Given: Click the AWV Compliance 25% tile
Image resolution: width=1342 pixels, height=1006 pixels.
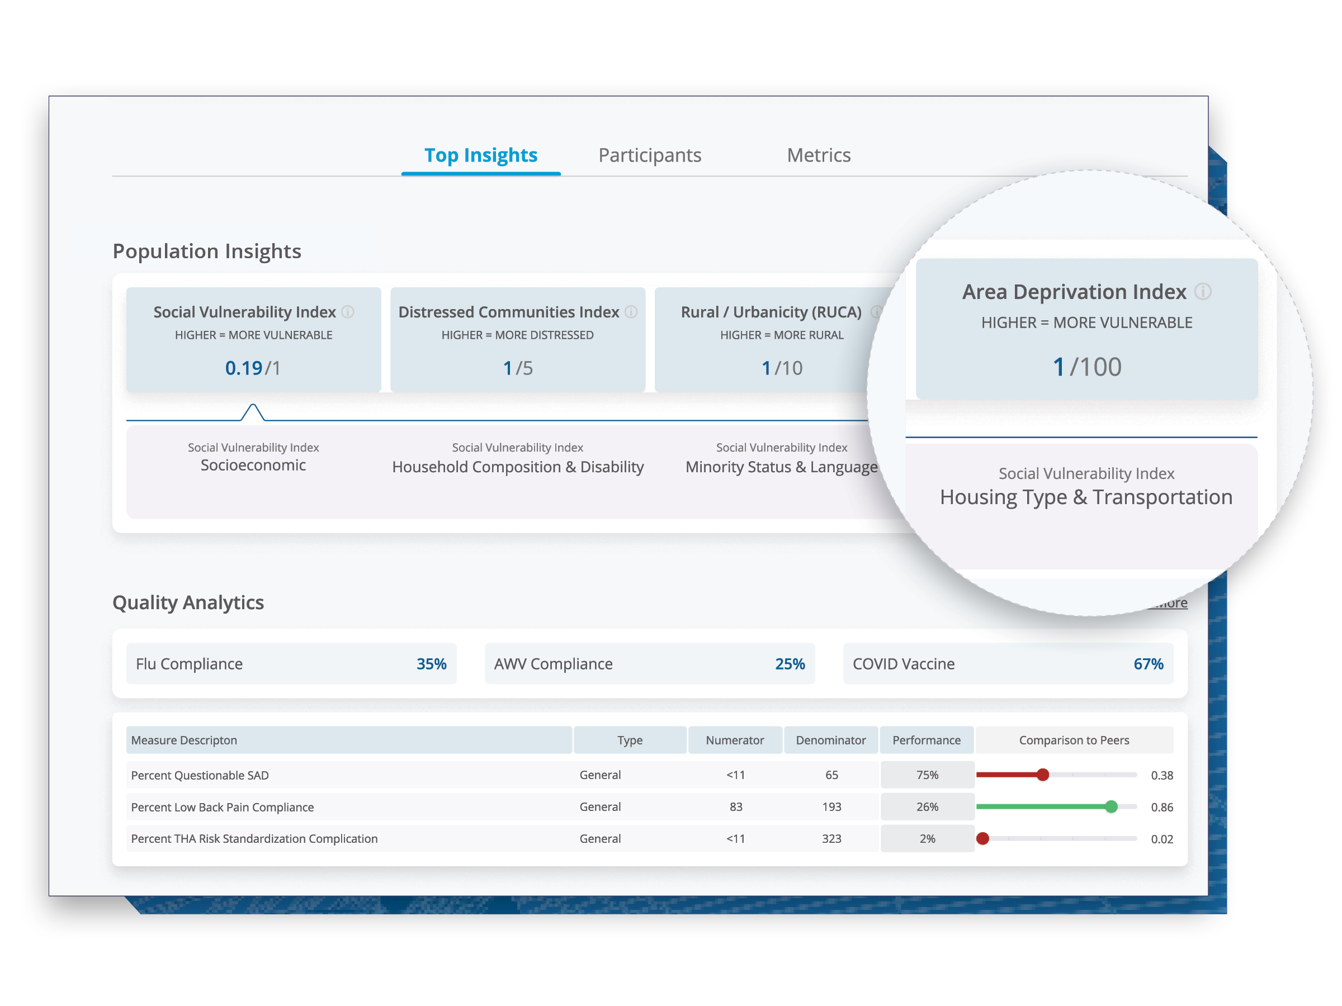Looking at the screenshot, I should (649, 663).
